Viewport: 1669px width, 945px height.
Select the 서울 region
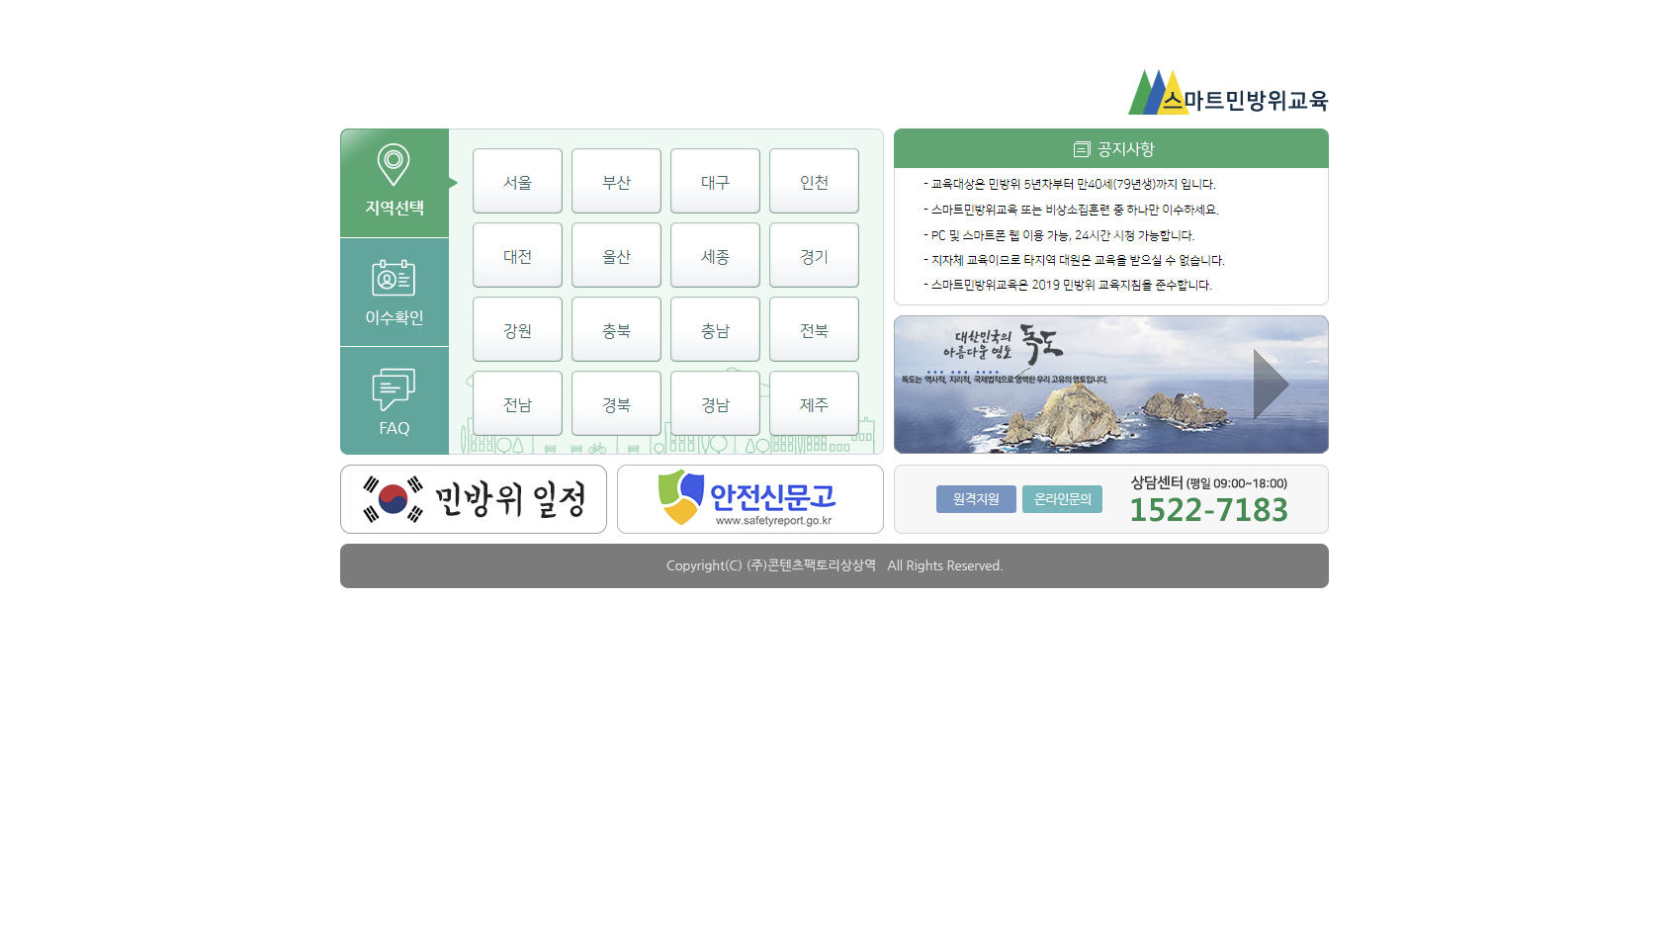coord(517,181)
